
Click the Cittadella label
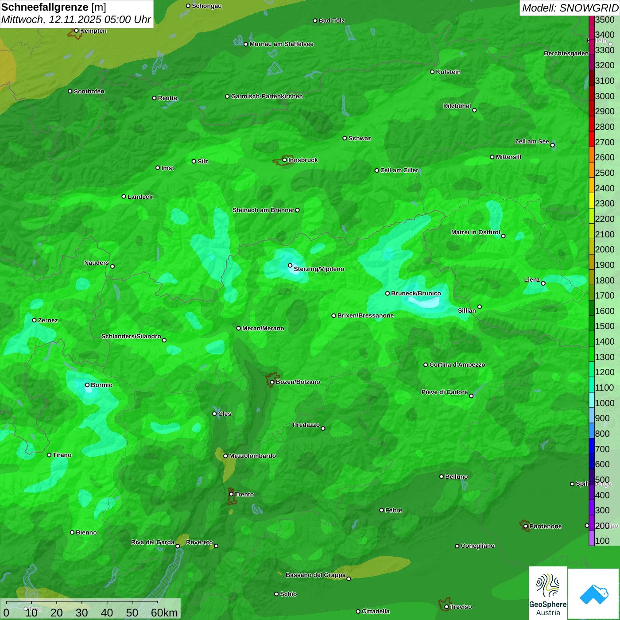(376, 611)
